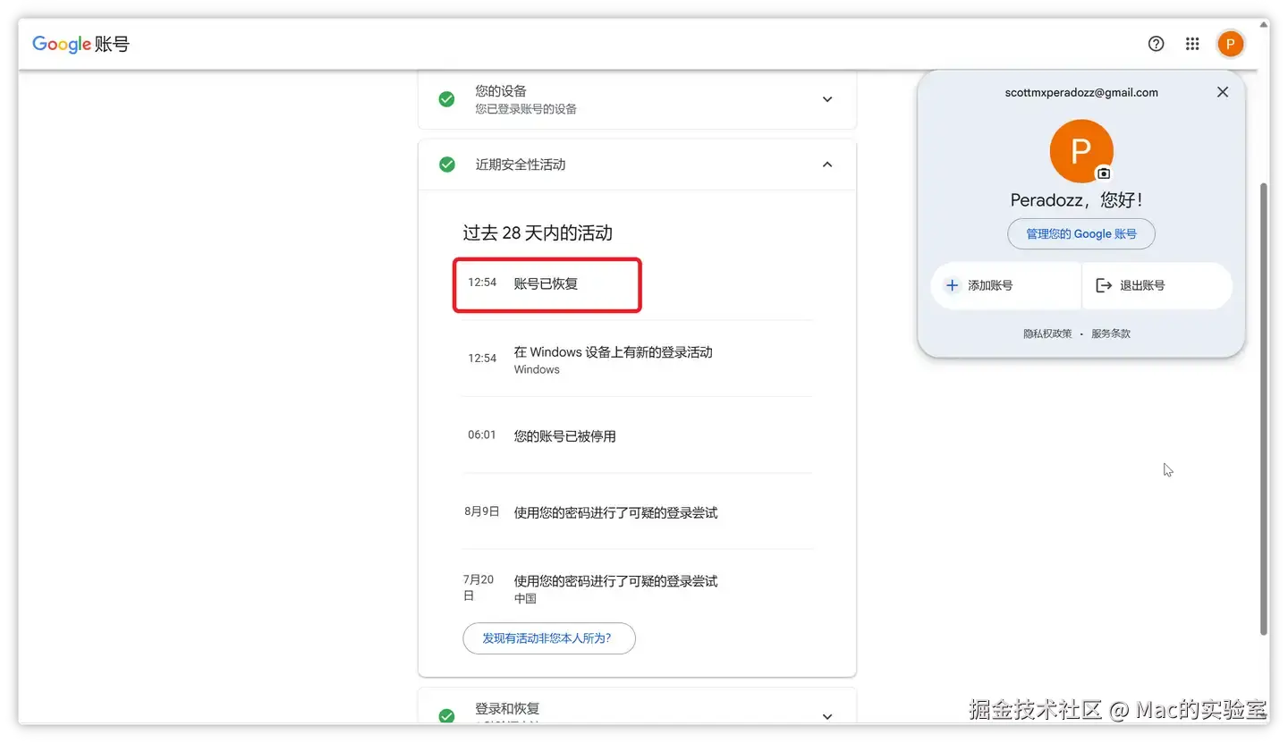The image size is (1288, 743).
Task: Click green checkmark beside 近期安全性活动
Action: [446, 165]
